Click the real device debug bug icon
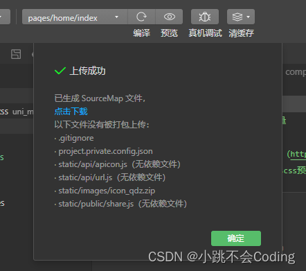 (205, 17)
